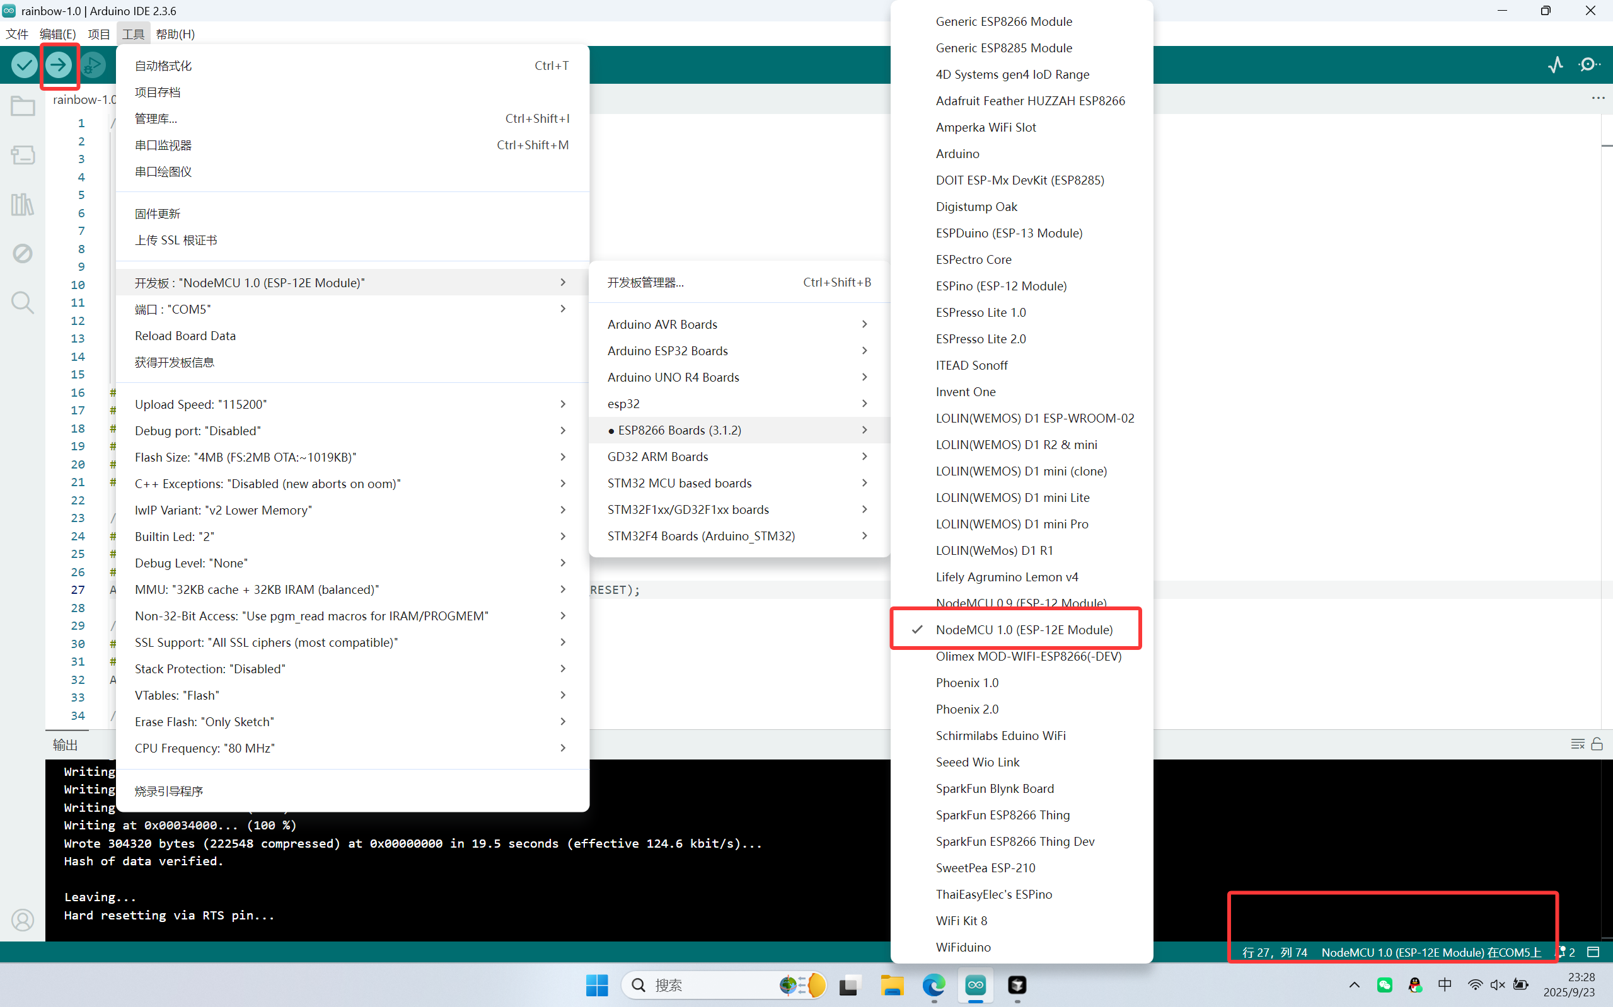The image size is (1613, 1007).
Task: Expand the 开发板 NodeMCU 1.0 submenu
Action: [x=352, y=282]
